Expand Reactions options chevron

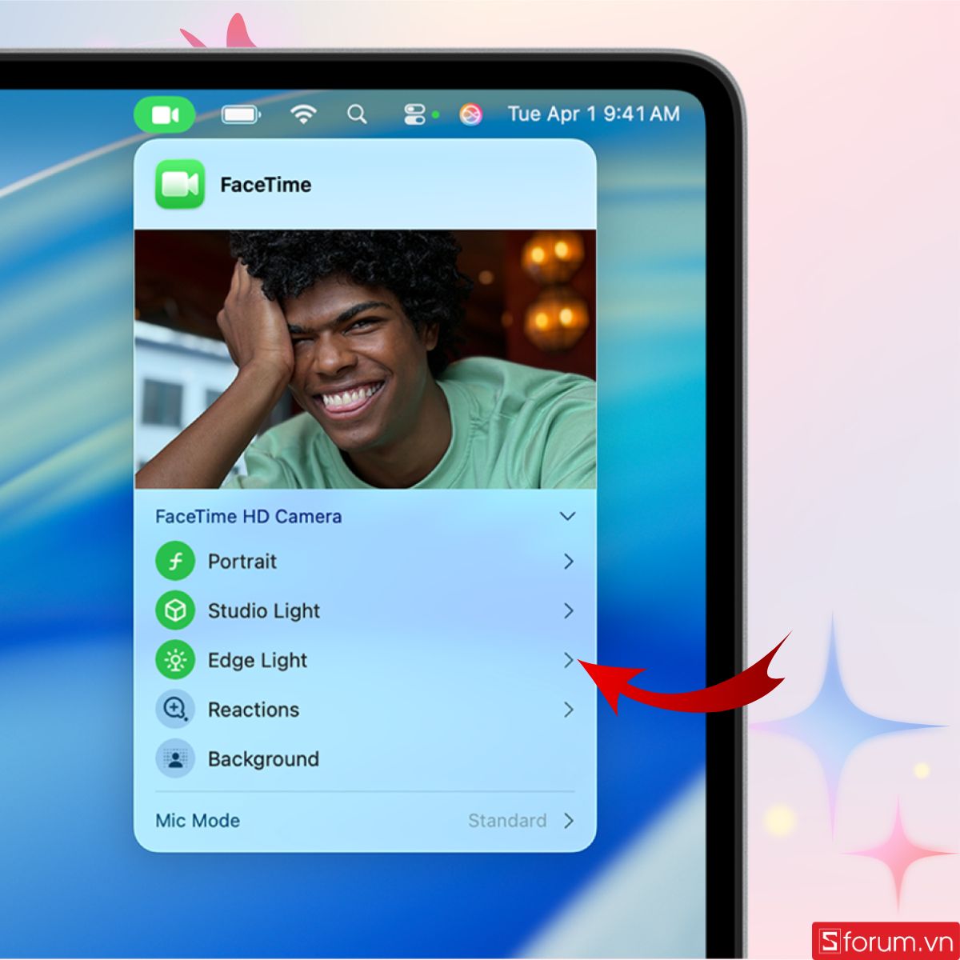pyautogui.click(x=568, y=710)
